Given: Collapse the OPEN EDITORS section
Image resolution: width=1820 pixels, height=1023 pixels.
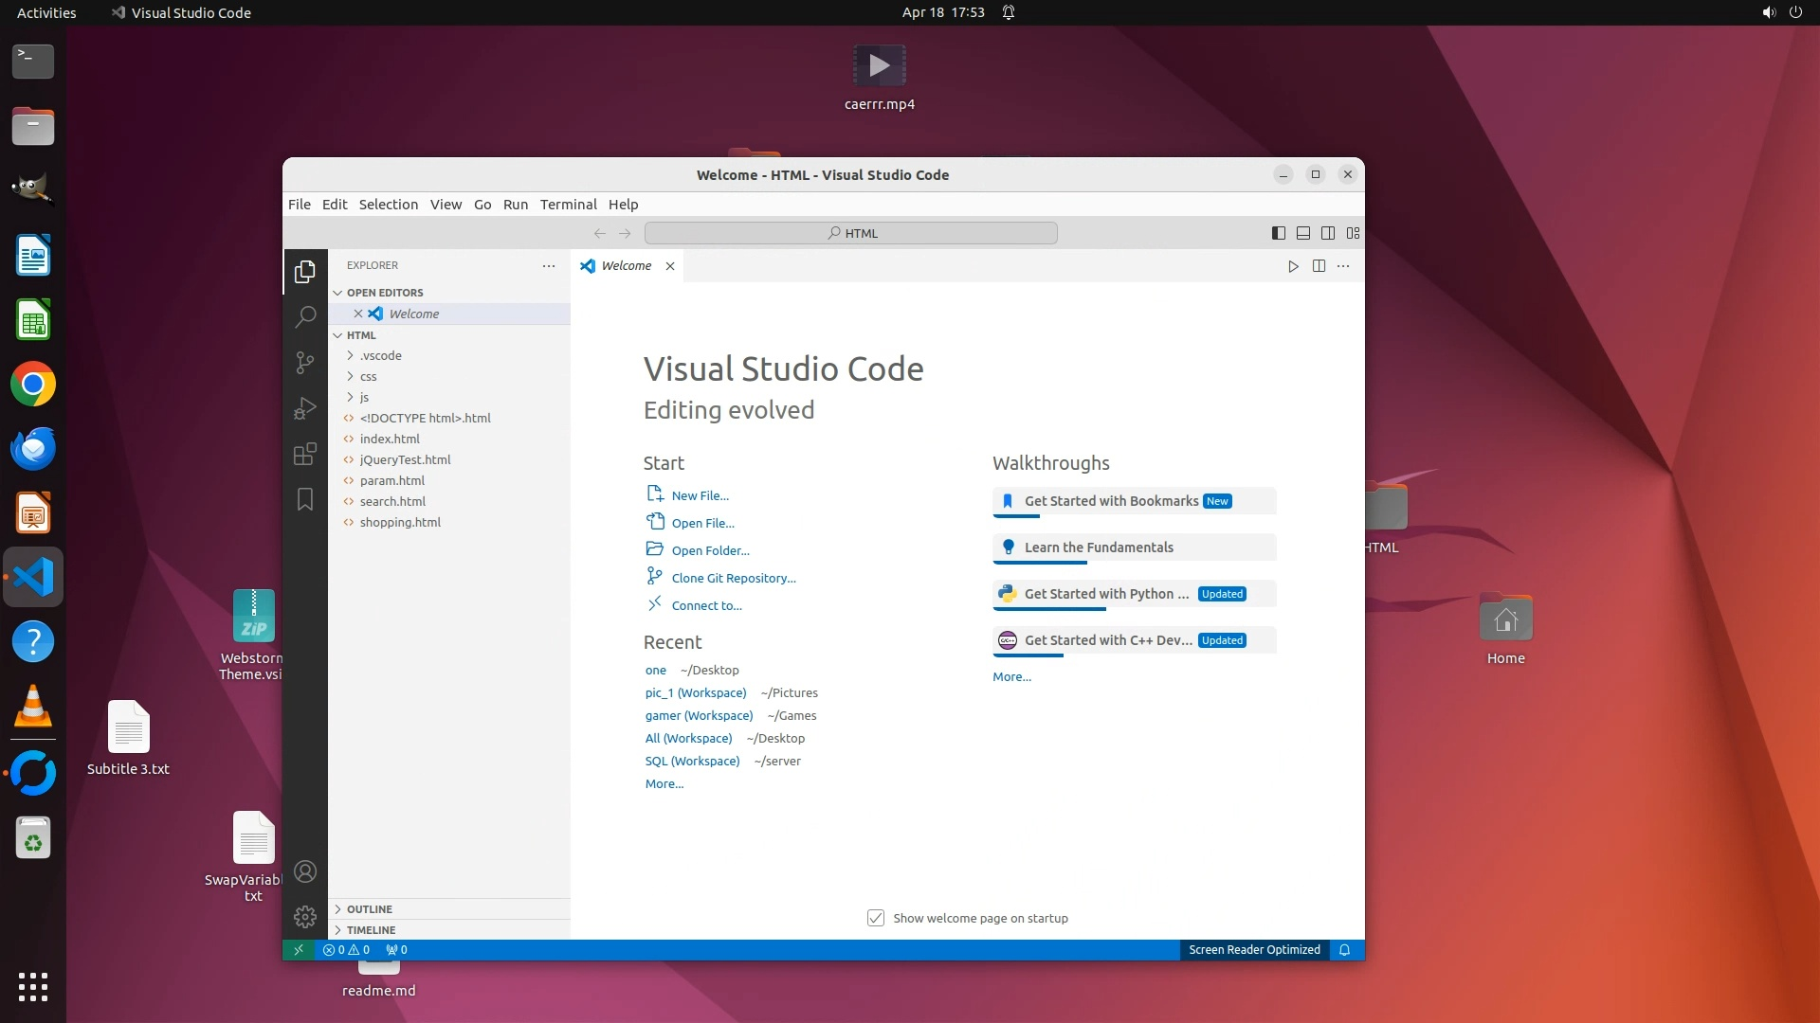Looking at the screenshot, I should [384, 293].
